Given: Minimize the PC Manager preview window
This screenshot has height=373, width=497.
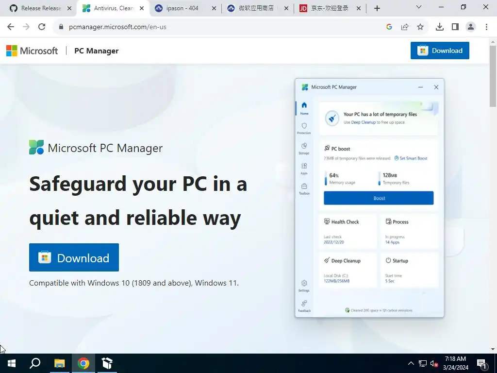Looking at the screenshot, I should click(421, 87).
